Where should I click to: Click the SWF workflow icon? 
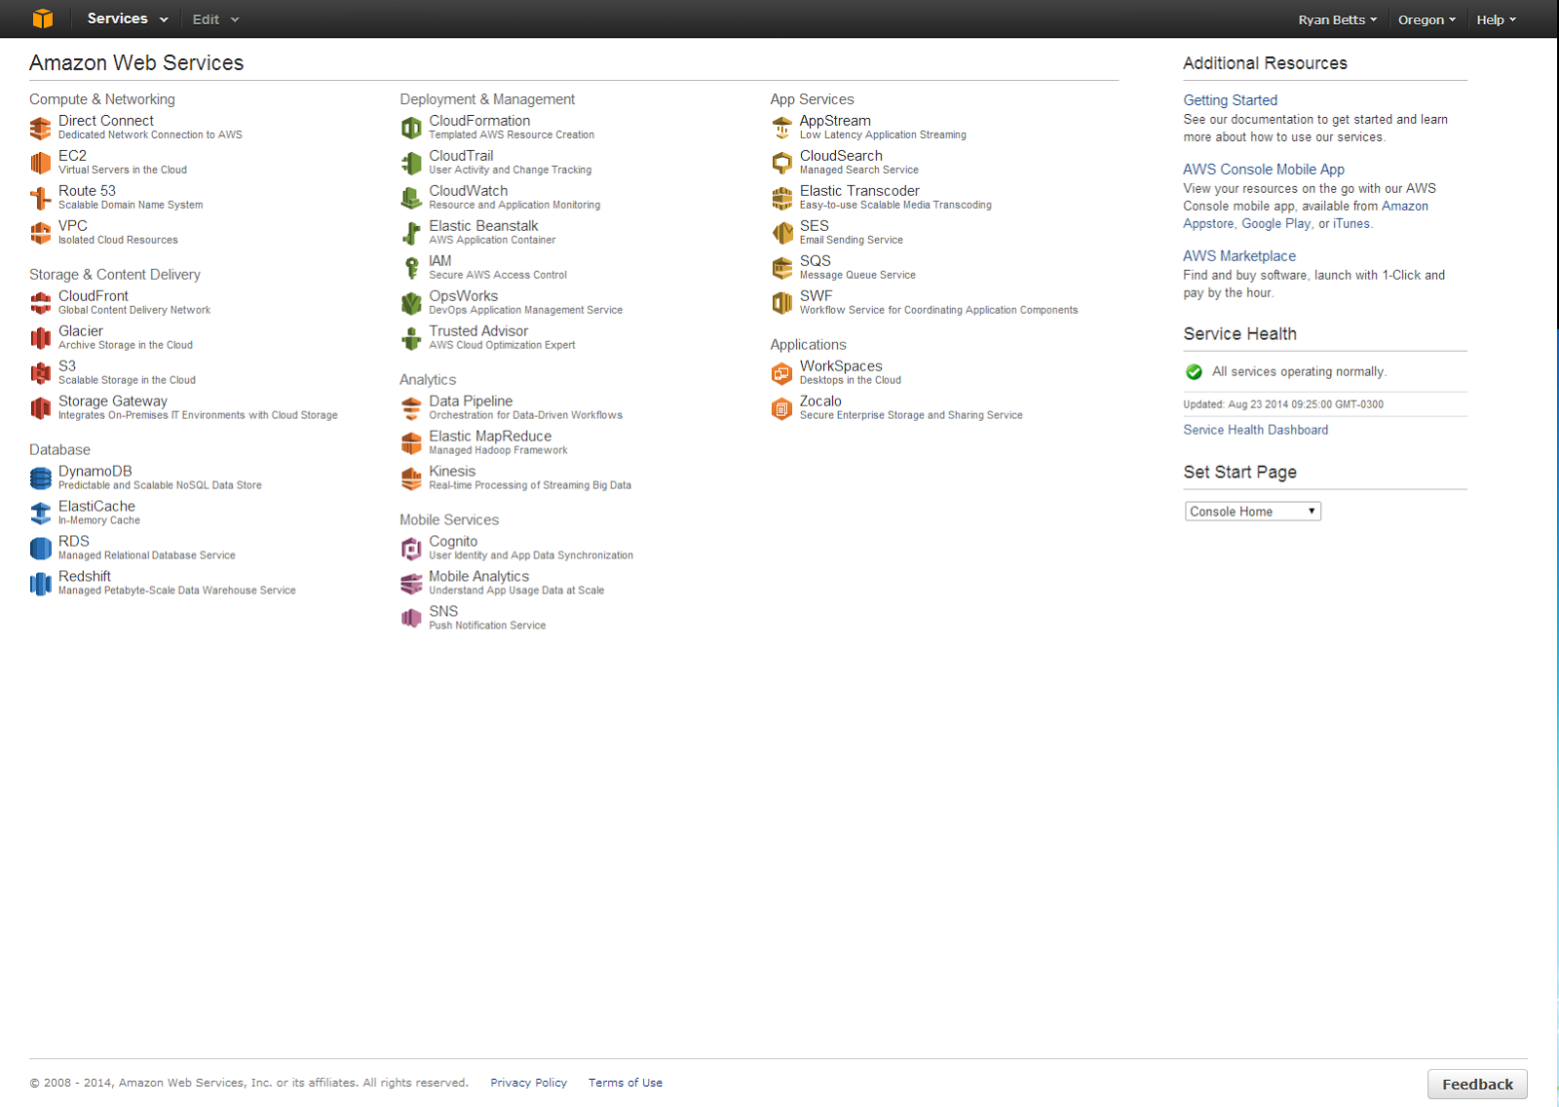click(782, 303)
